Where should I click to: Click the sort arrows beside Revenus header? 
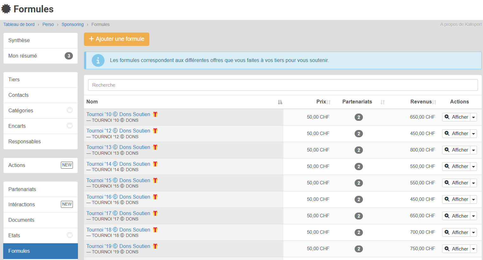click(434, 102)
